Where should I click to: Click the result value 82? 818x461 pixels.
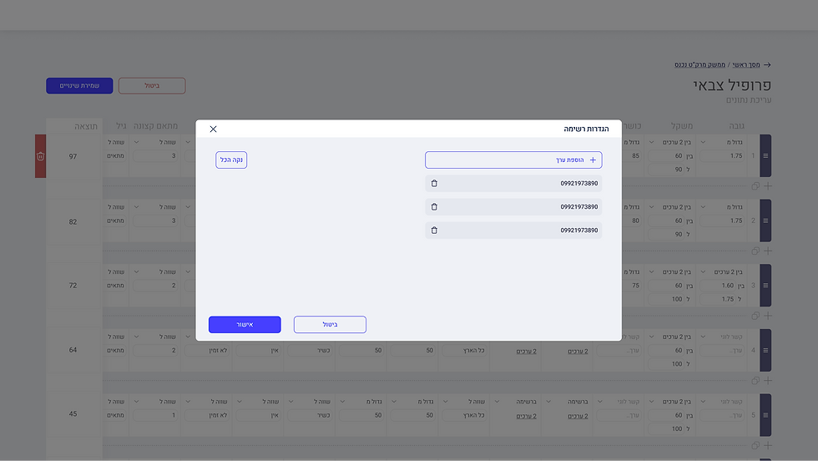click(73, 221)
